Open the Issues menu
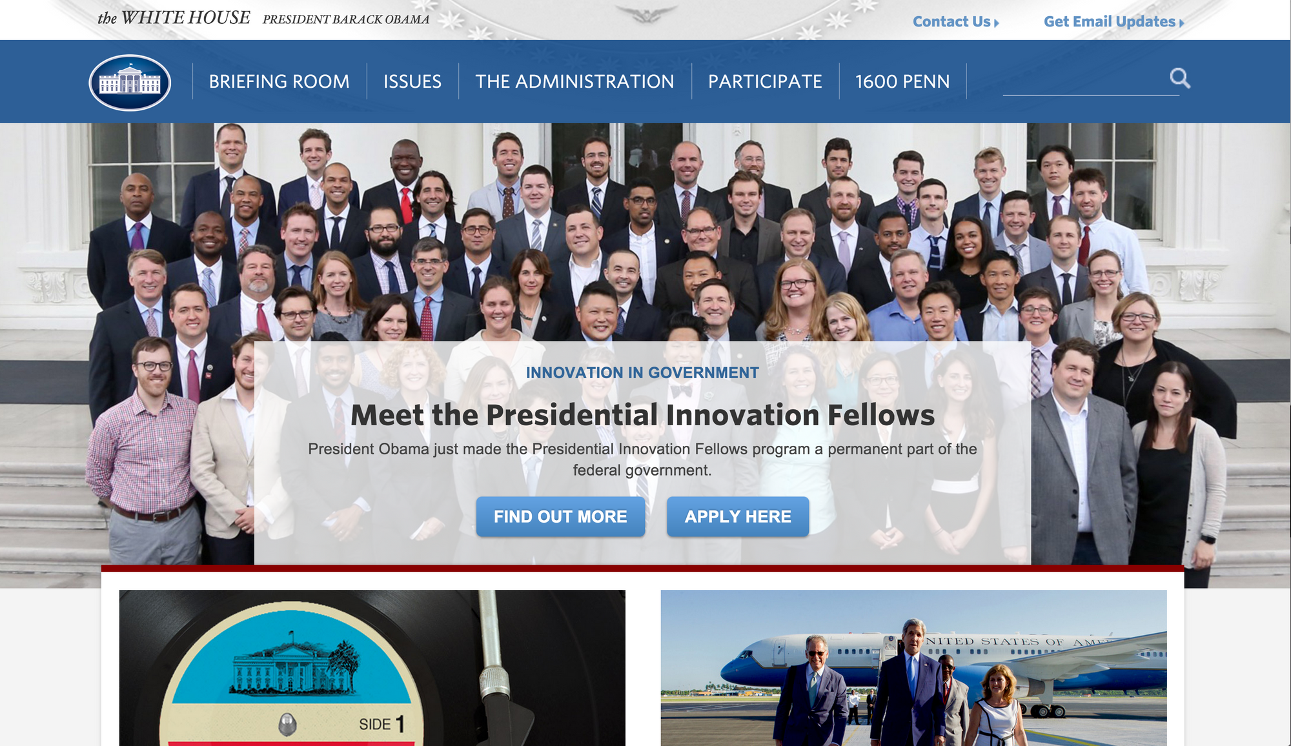 click(x=412, y=81)
